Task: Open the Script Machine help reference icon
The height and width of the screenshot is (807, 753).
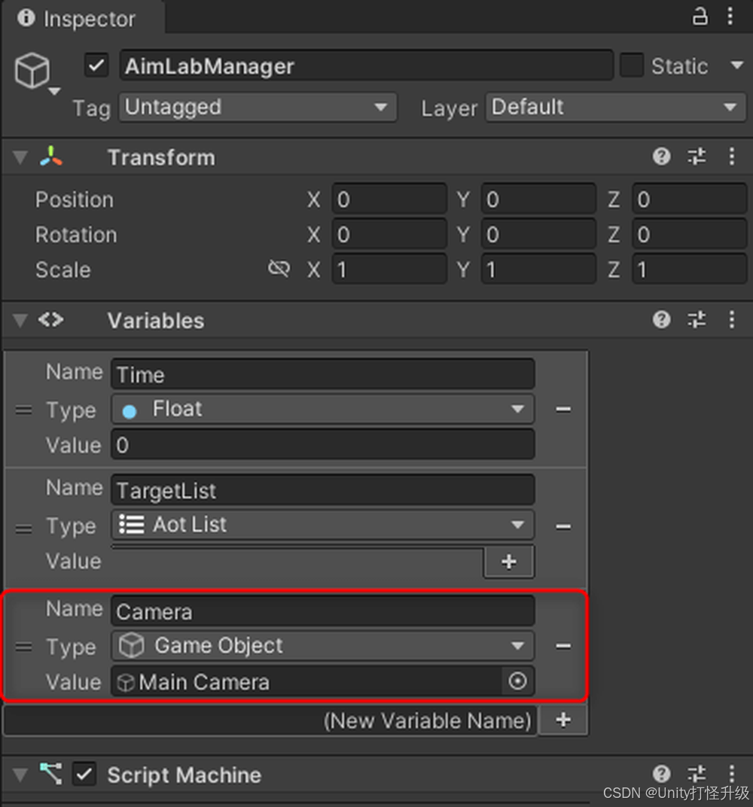Action: point(661,774)
